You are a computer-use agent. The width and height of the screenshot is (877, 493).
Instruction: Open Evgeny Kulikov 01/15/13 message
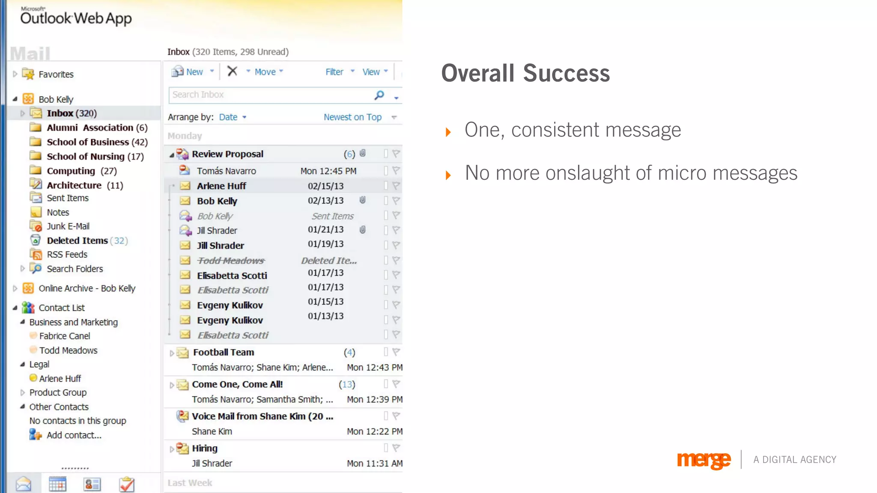click(x=283, y=305)
